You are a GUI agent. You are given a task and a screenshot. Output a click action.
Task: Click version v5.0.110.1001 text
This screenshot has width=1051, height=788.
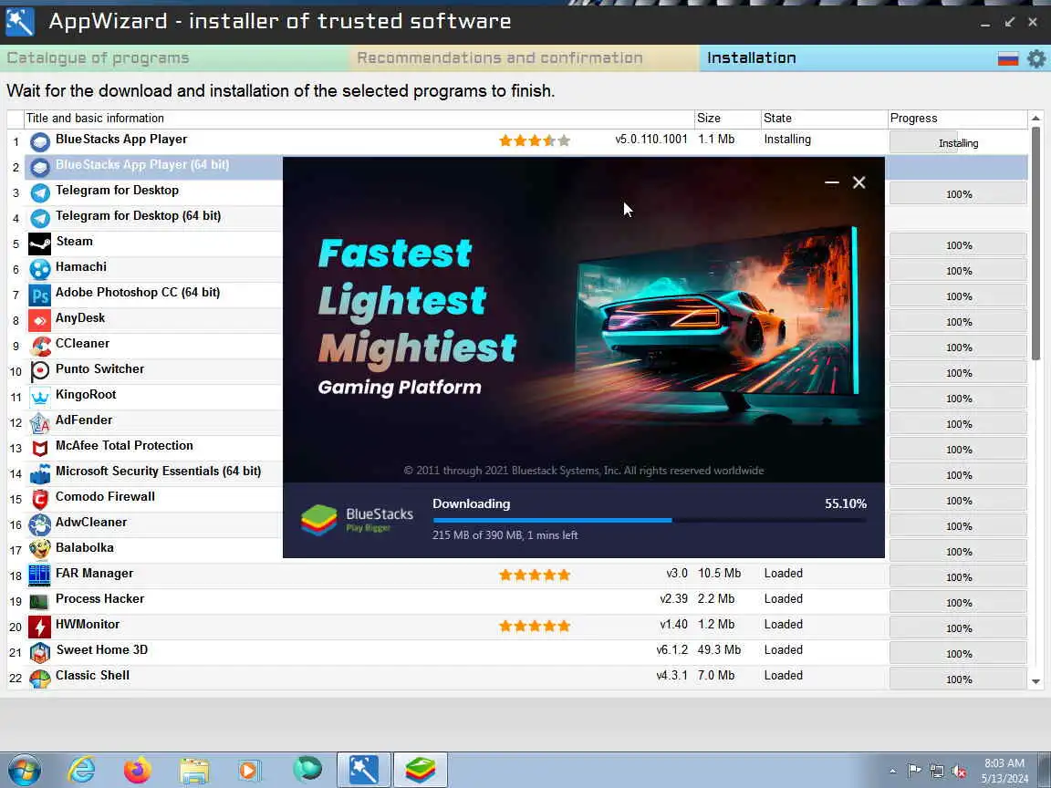click(x=650, y=140)
